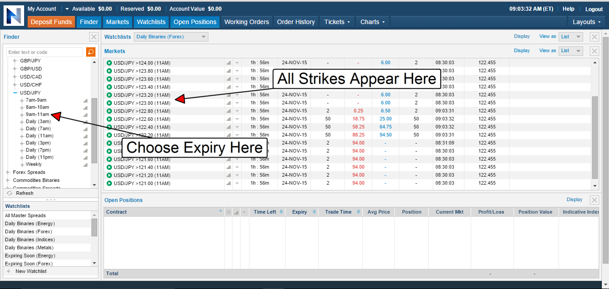Click green arrow icon for USD/JPY >121.40
The width and height of the screenshot is (609, 289).
point(109,167)
